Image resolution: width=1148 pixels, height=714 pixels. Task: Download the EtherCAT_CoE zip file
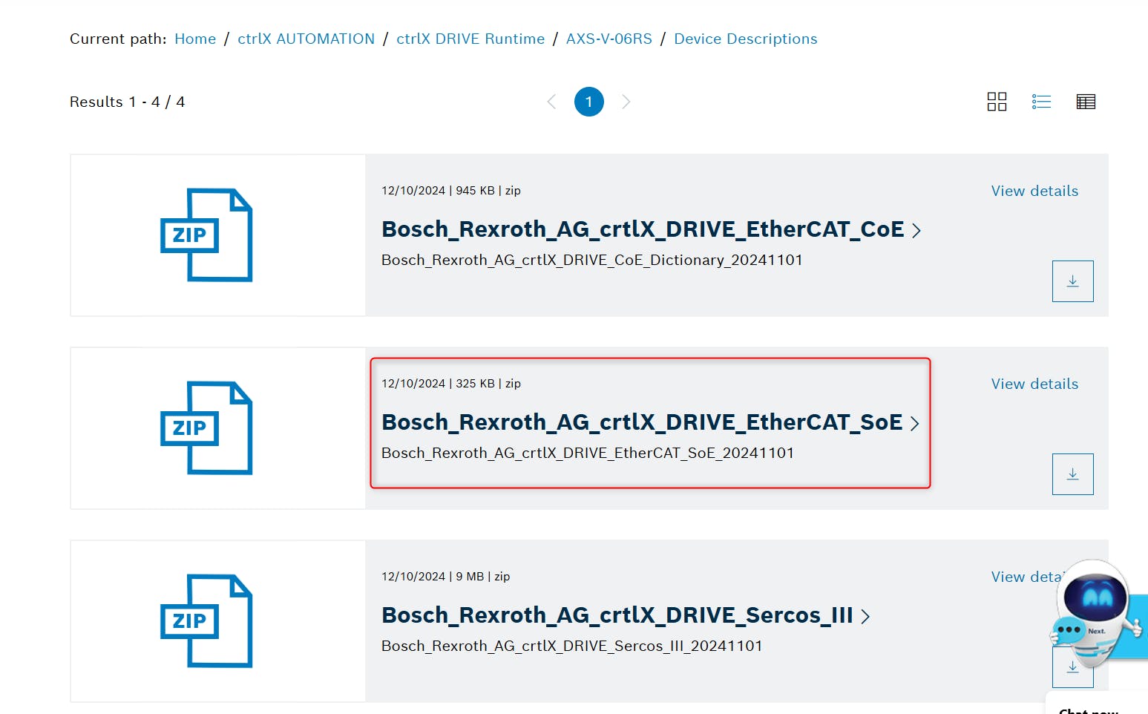pyautogui.click(x=1072, y=281)
